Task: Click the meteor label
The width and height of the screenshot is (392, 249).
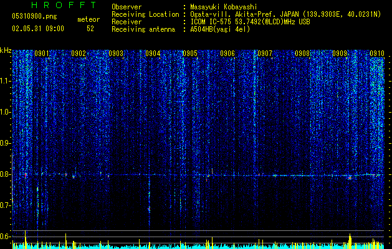Action: [x=88, y=19]
